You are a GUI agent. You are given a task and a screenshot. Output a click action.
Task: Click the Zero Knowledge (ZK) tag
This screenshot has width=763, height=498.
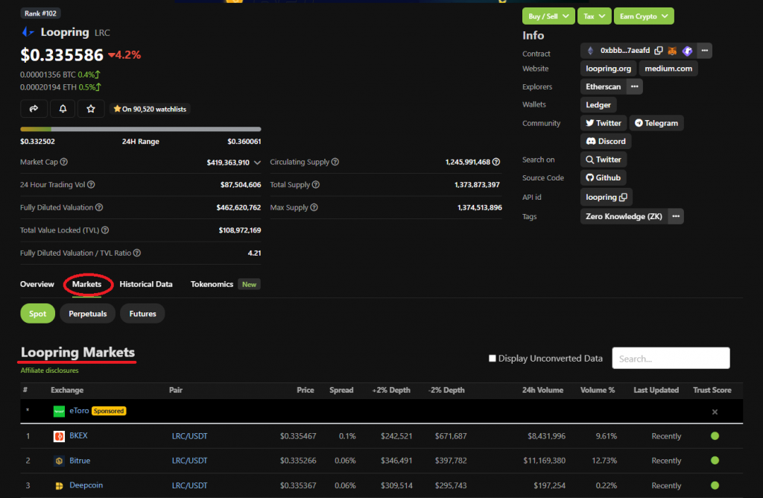[x=624, y=216]
